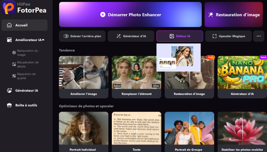Click the Tendance section heading
This screenshot has height=152, width=267.
click(67, 50)
